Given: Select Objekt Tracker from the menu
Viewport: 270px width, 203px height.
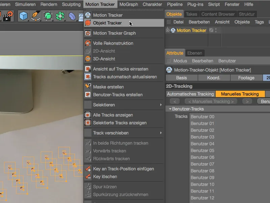Looking at the screenshot, I should point(124,23).
